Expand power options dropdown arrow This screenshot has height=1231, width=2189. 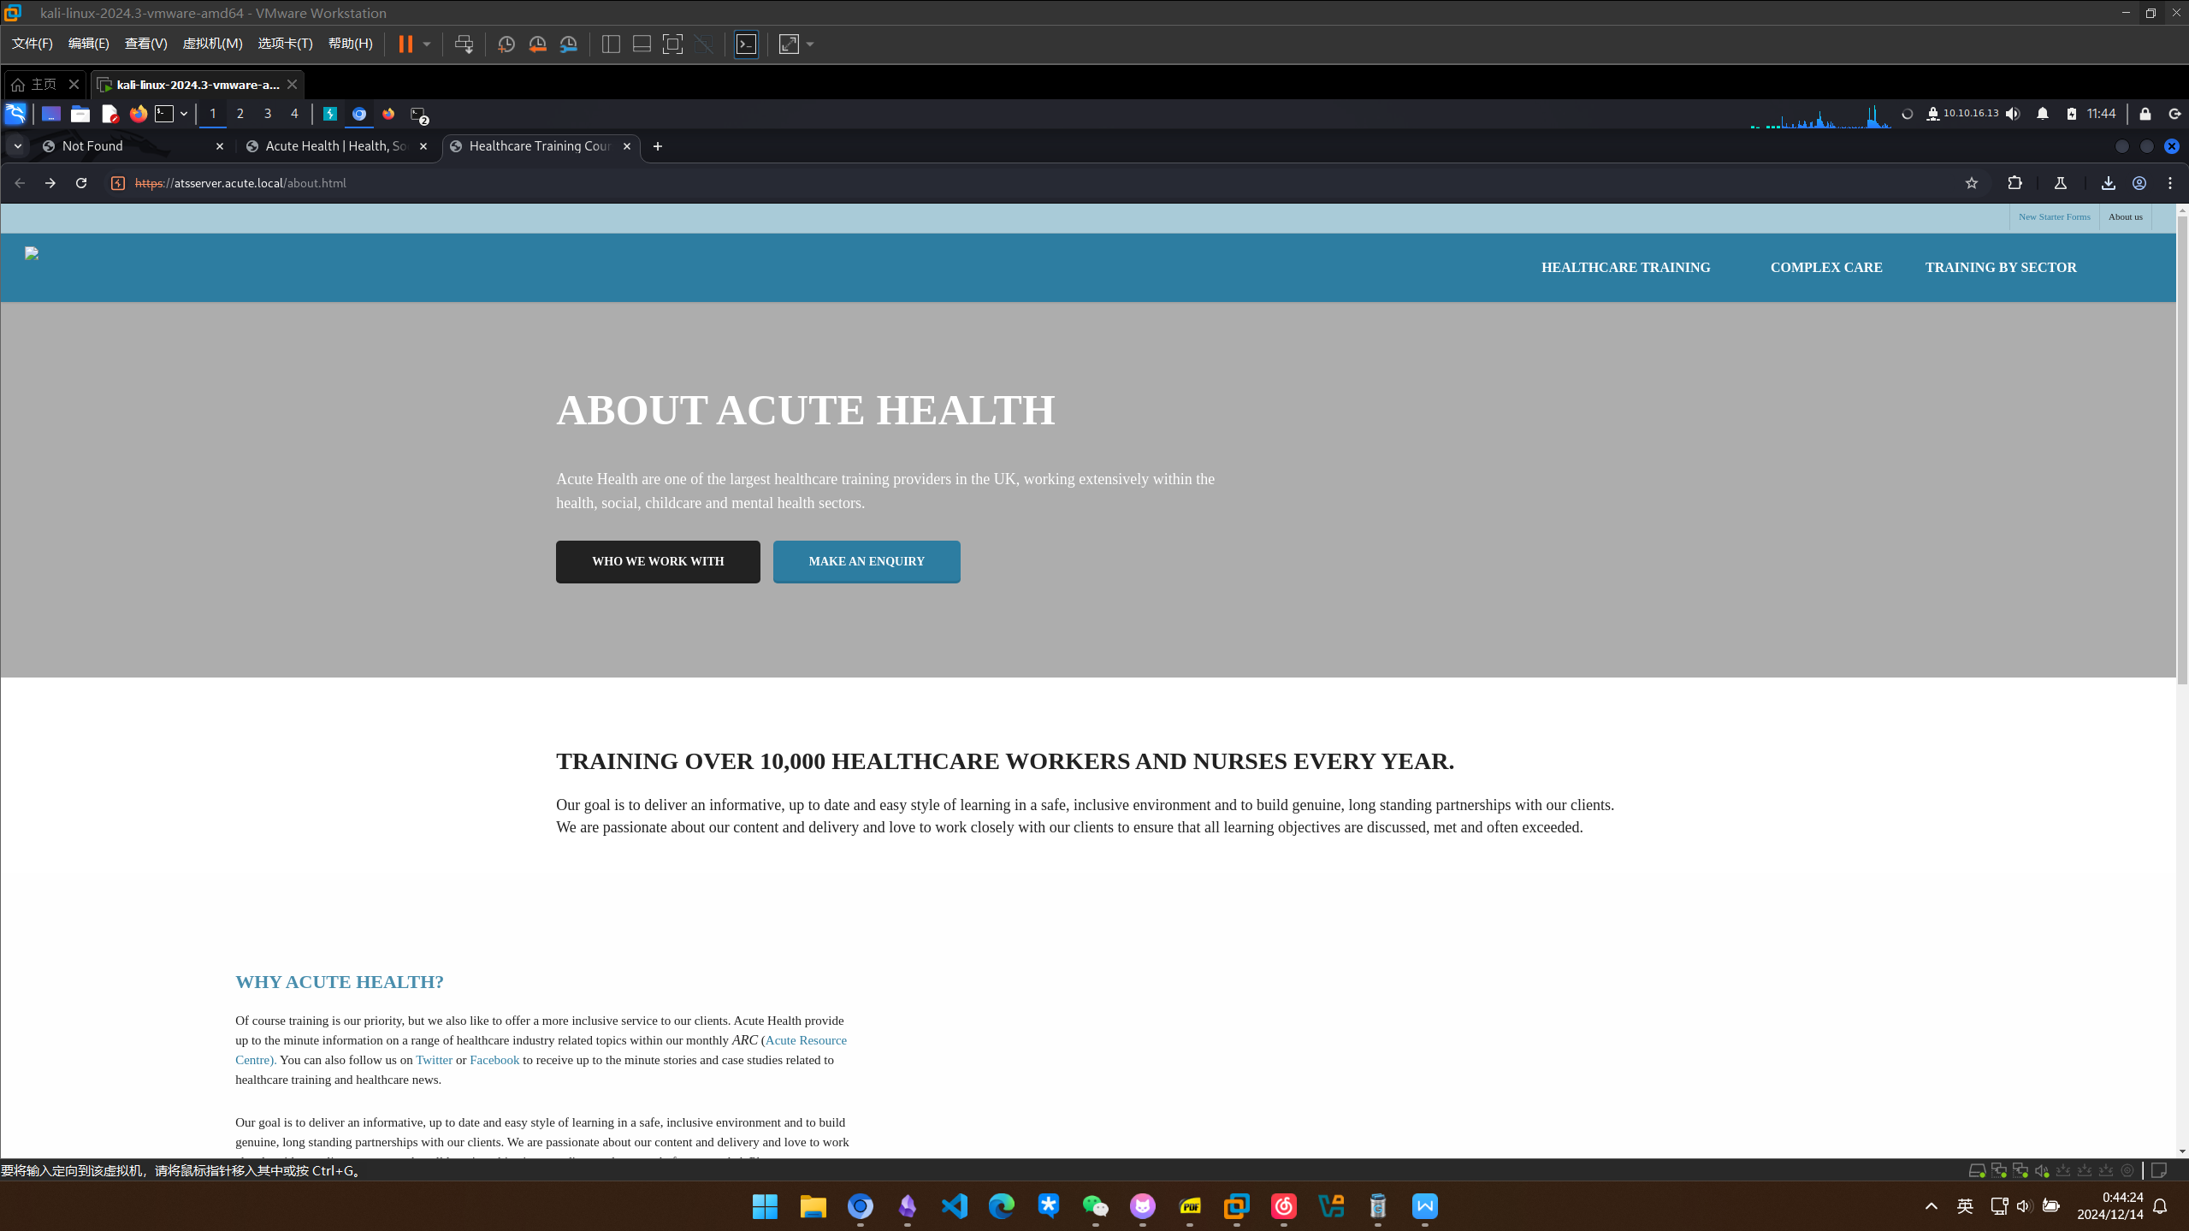click(427, 44)
